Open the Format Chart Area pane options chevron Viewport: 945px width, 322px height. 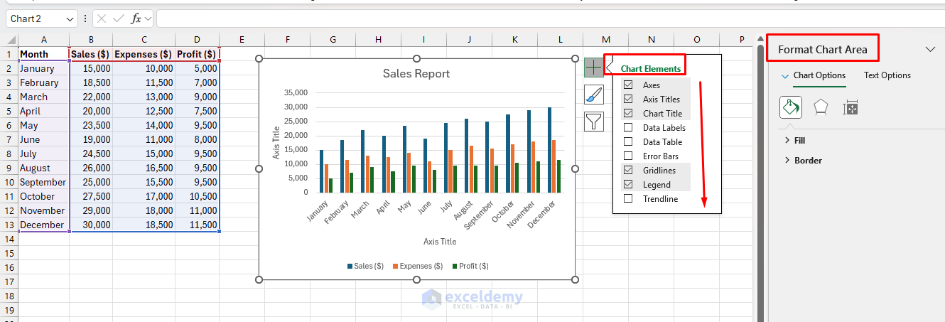click(930, 49)
